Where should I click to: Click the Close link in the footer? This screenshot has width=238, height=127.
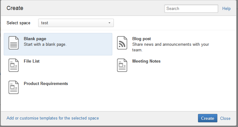[x=225, y=118]
